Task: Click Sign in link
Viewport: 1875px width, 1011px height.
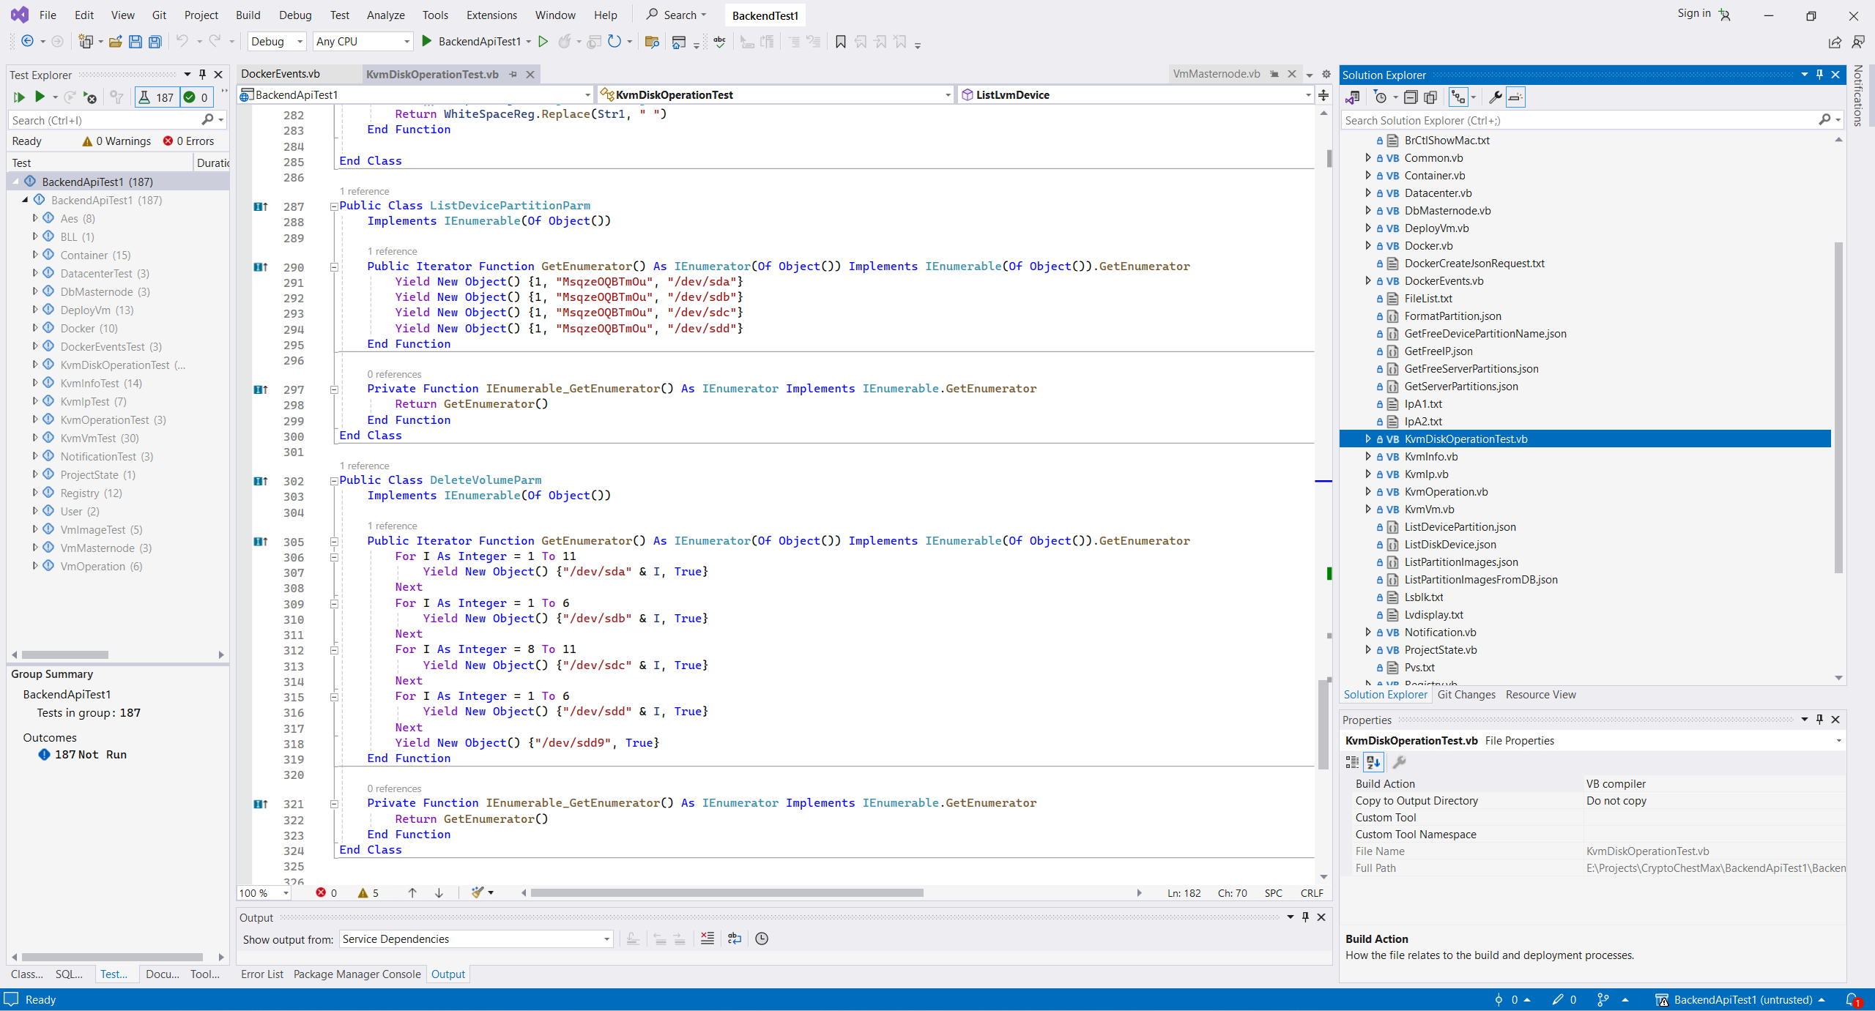Action: click(1693, 13)
